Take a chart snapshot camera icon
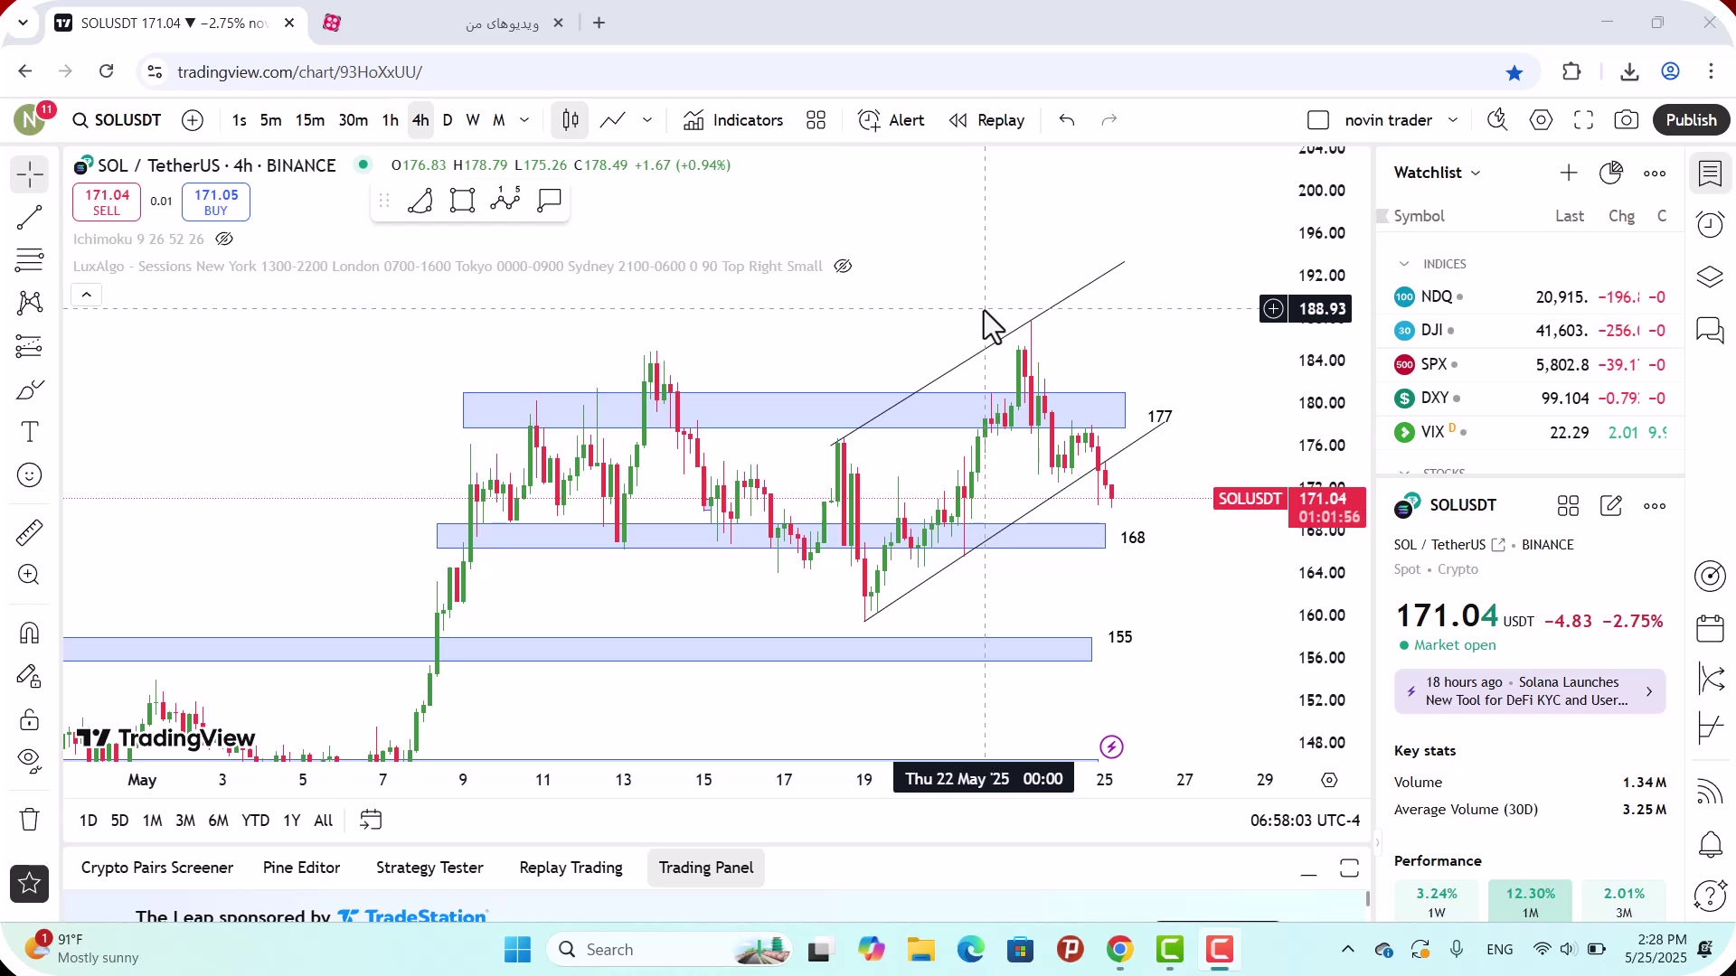1736x976 pixels. coord(1627,120)
